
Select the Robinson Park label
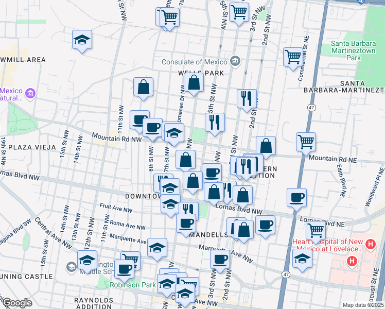point(133,285)
